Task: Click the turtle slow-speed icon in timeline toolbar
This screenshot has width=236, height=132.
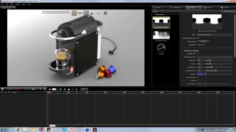Action: click(50, 89)
